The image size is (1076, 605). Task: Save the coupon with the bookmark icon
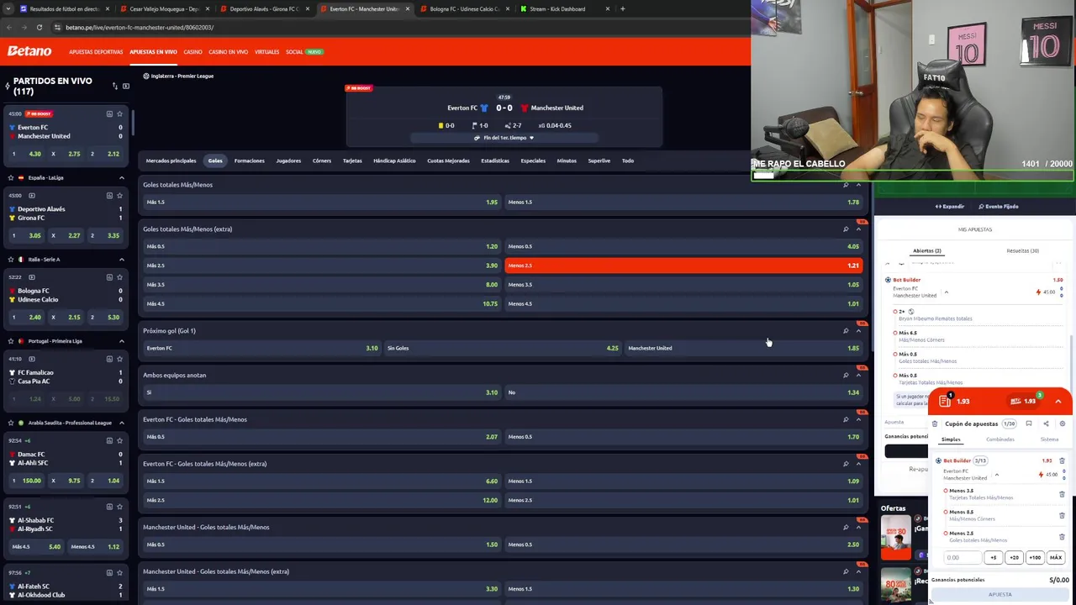[1029, 423]
